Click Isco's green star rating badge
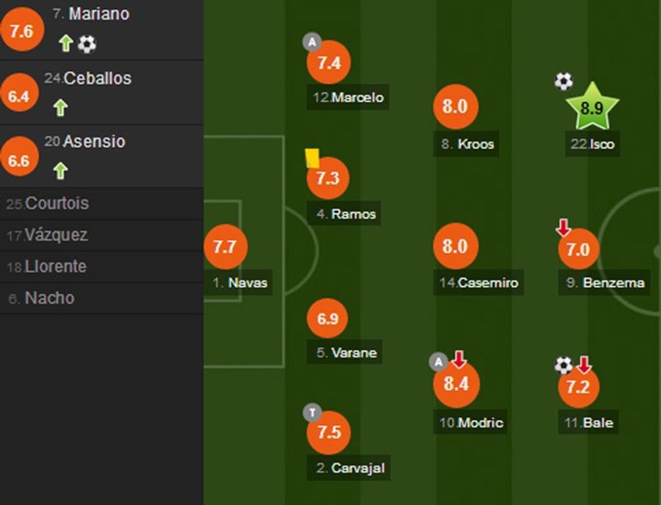This screenshot has height=505, width=661. tap(592, 107)
